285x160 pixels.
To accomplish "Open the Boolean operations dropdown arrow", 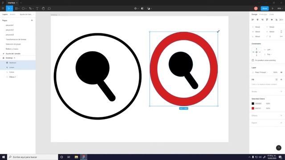I will pos(151,8).
